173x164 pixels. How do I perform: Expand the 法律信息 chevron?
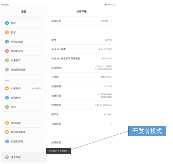[x=111, y=142]
